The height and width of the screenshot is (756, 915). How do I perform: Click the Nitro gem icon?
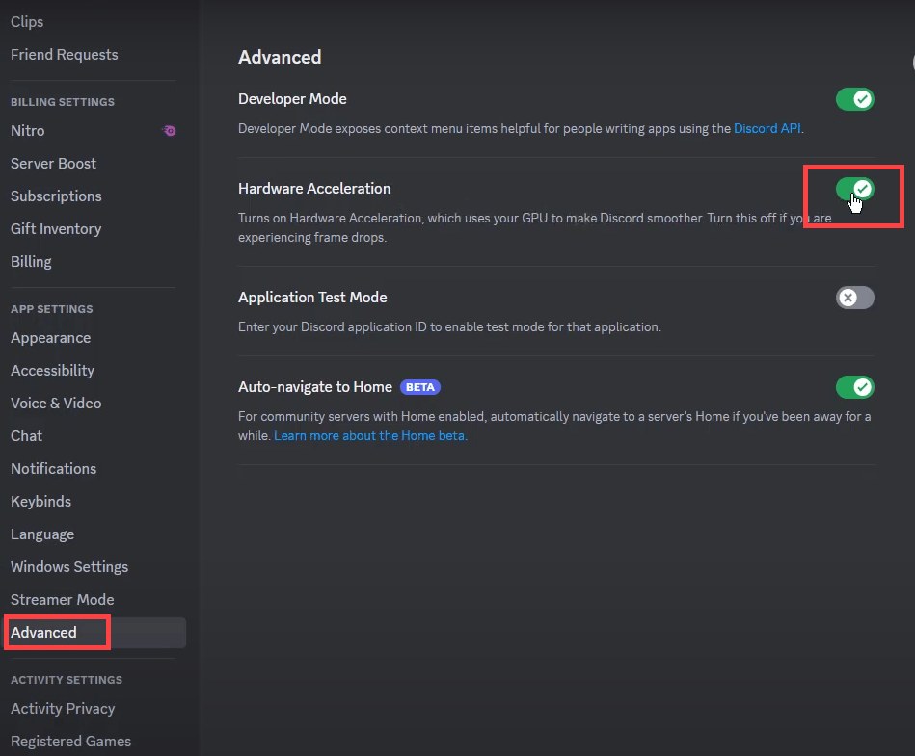169,130
